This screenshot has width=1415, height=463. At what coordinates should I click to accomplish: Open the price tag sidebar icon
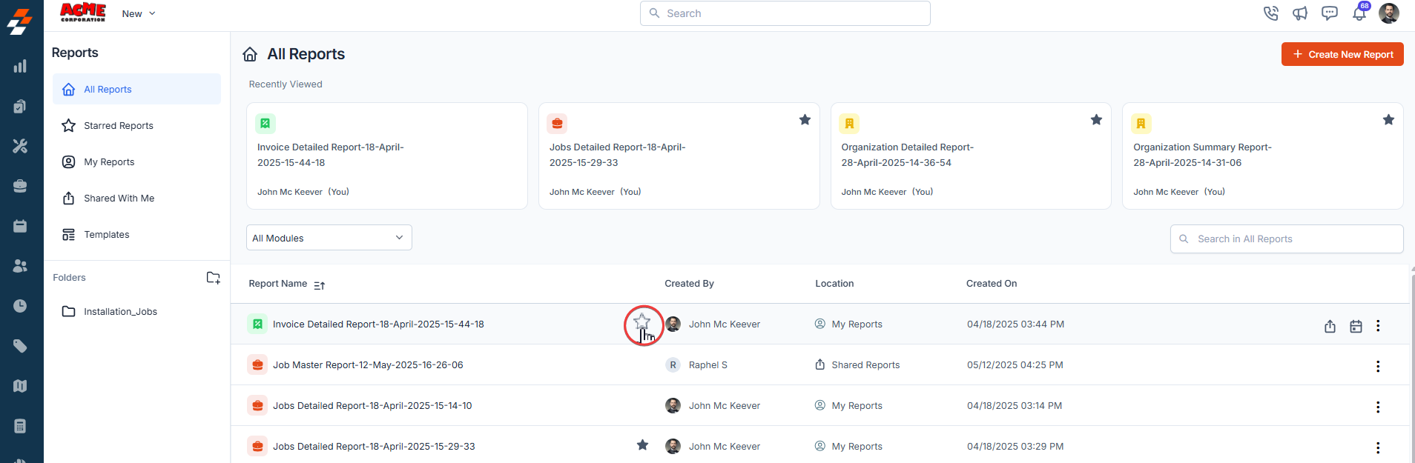[20, 346]
